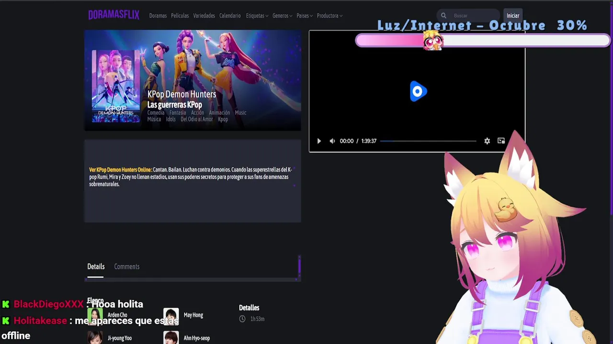Click the 1h53m duration text
This screenshot has width=613, height=344.
[257, 319]
